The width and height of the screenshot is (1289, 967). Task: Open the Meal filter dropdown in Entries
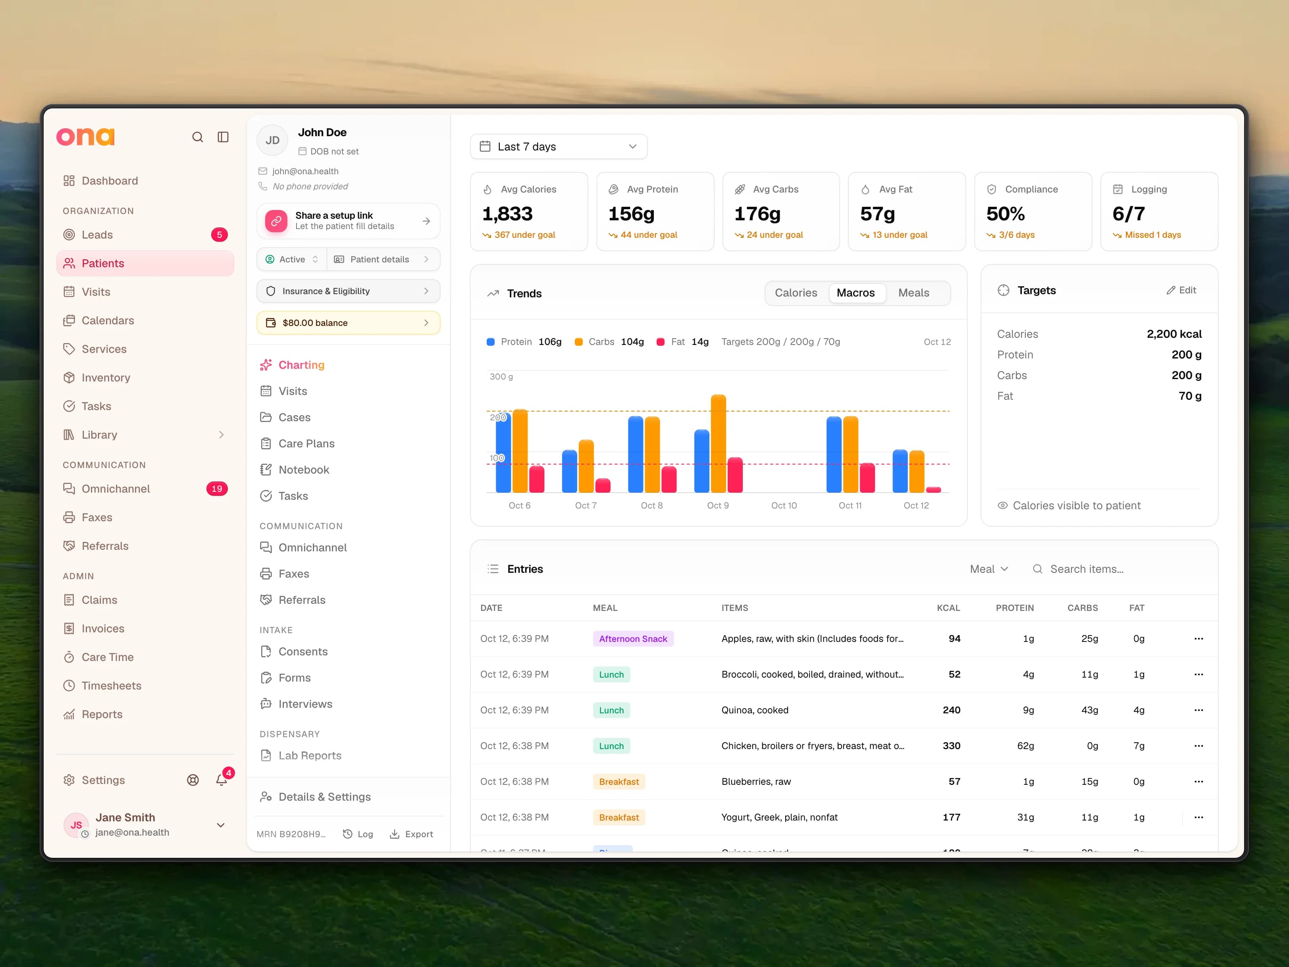click(989, 569)
